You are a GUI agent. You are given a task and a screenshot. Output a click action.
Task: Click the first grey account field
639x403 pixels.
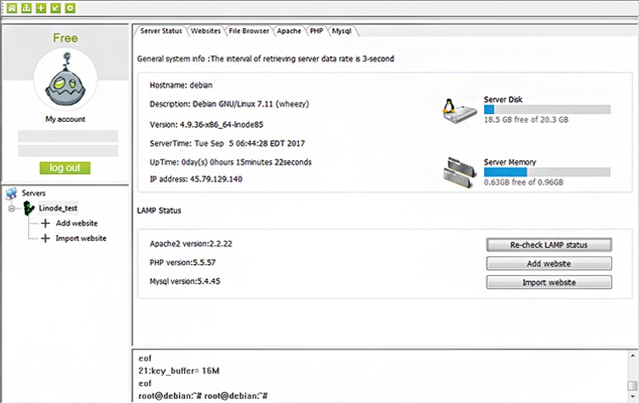point(68,136)
